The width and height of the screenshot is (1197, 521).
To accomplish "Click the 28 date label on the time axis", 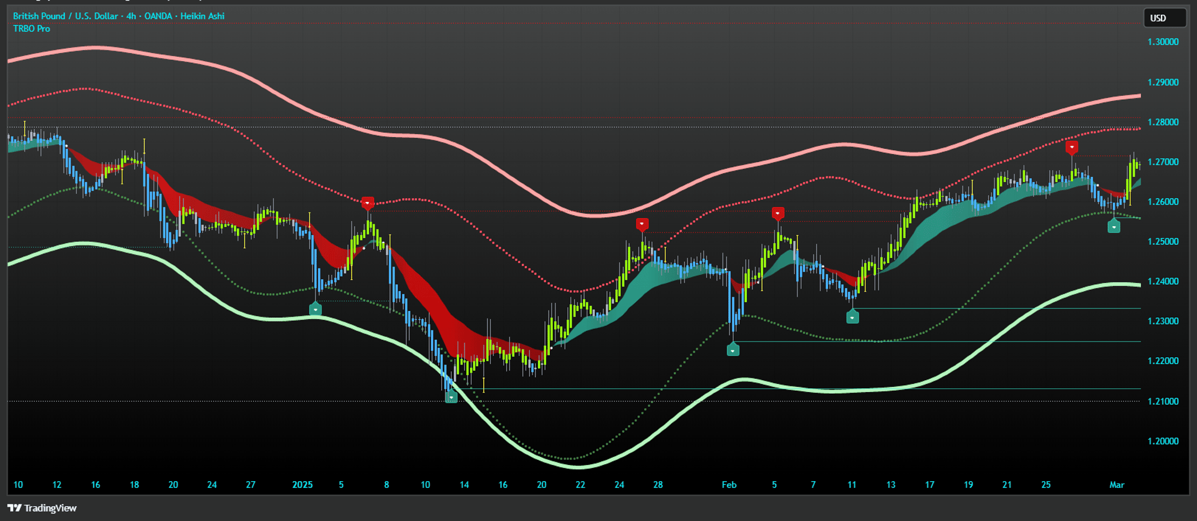I will point(658,485).
